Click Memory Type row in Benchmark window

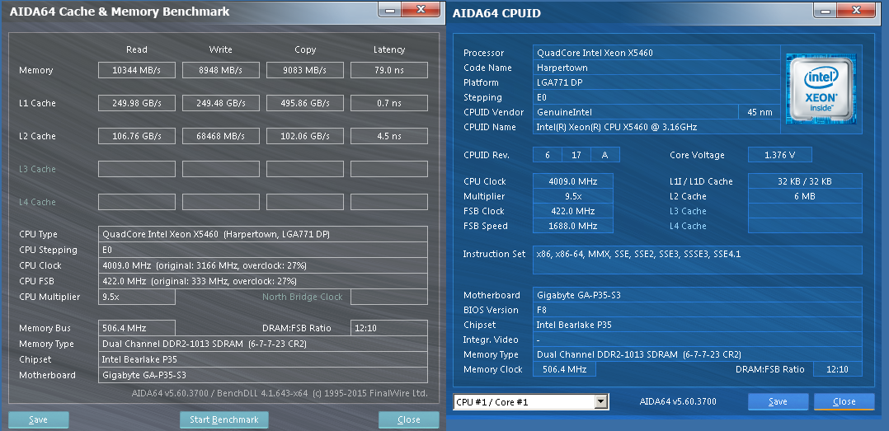click(263, 344)
